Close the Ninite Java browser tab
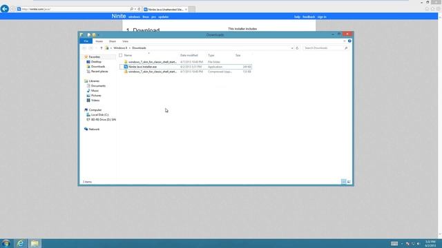 [186, 9]
